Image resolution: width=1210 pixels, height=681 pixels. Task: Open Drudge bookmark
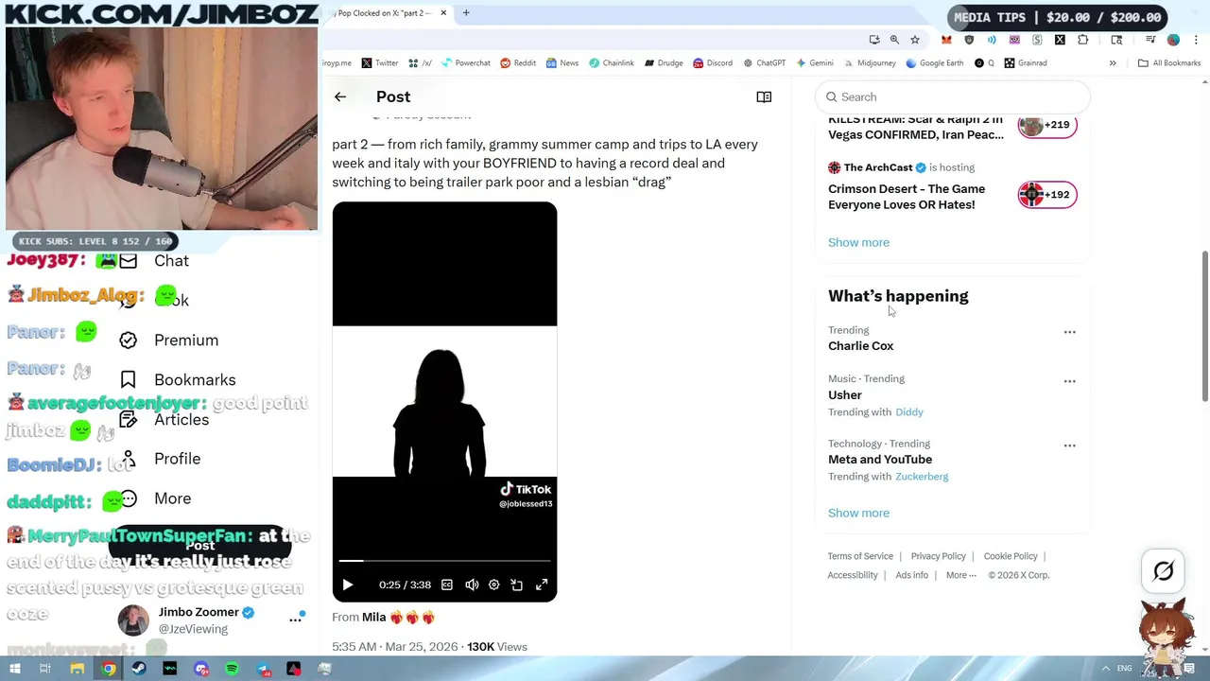click(x=664, y=63)
